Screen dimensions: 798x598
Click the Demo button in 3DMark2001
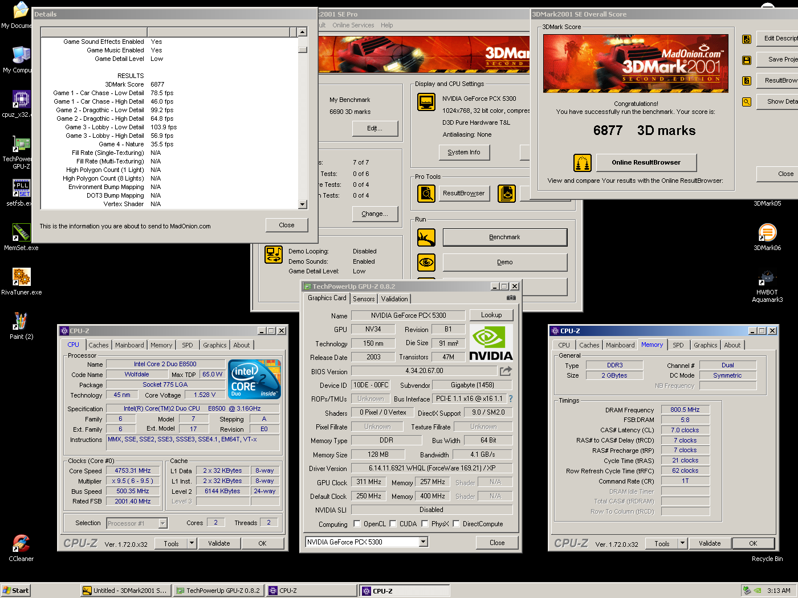pyautogui.click(x=505, y=263)
